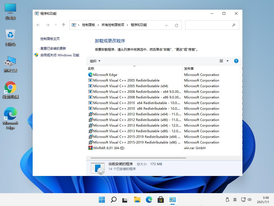Click the view layout icon
274x206 pixels.
(221, 61)
